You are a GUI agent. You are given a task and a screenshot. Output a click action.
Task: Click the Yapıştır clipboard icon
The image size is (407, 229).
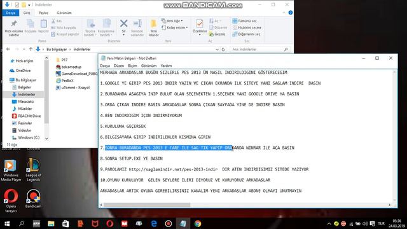click(x=43, y=24)
